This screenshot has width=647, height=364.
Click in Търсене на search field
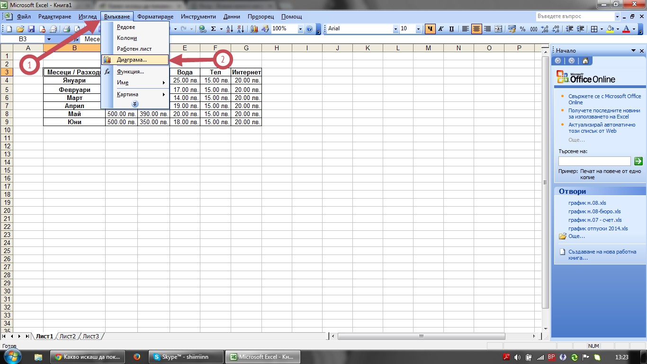pos(594,161)
